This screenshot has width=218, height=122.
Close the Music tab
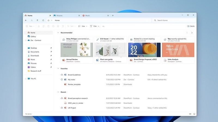tap(108, 15)
